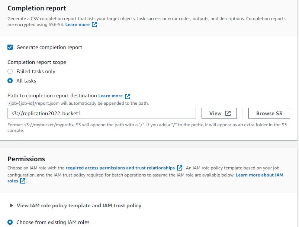Click the View button
The image size is (299, 227).
pos(219,113)
